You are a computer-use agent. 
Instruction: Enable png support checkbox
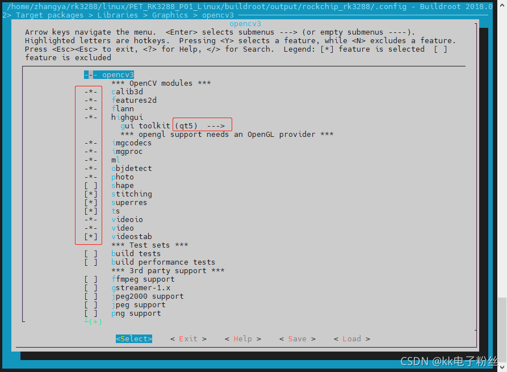pyautogui.click(x=90, y=314)
